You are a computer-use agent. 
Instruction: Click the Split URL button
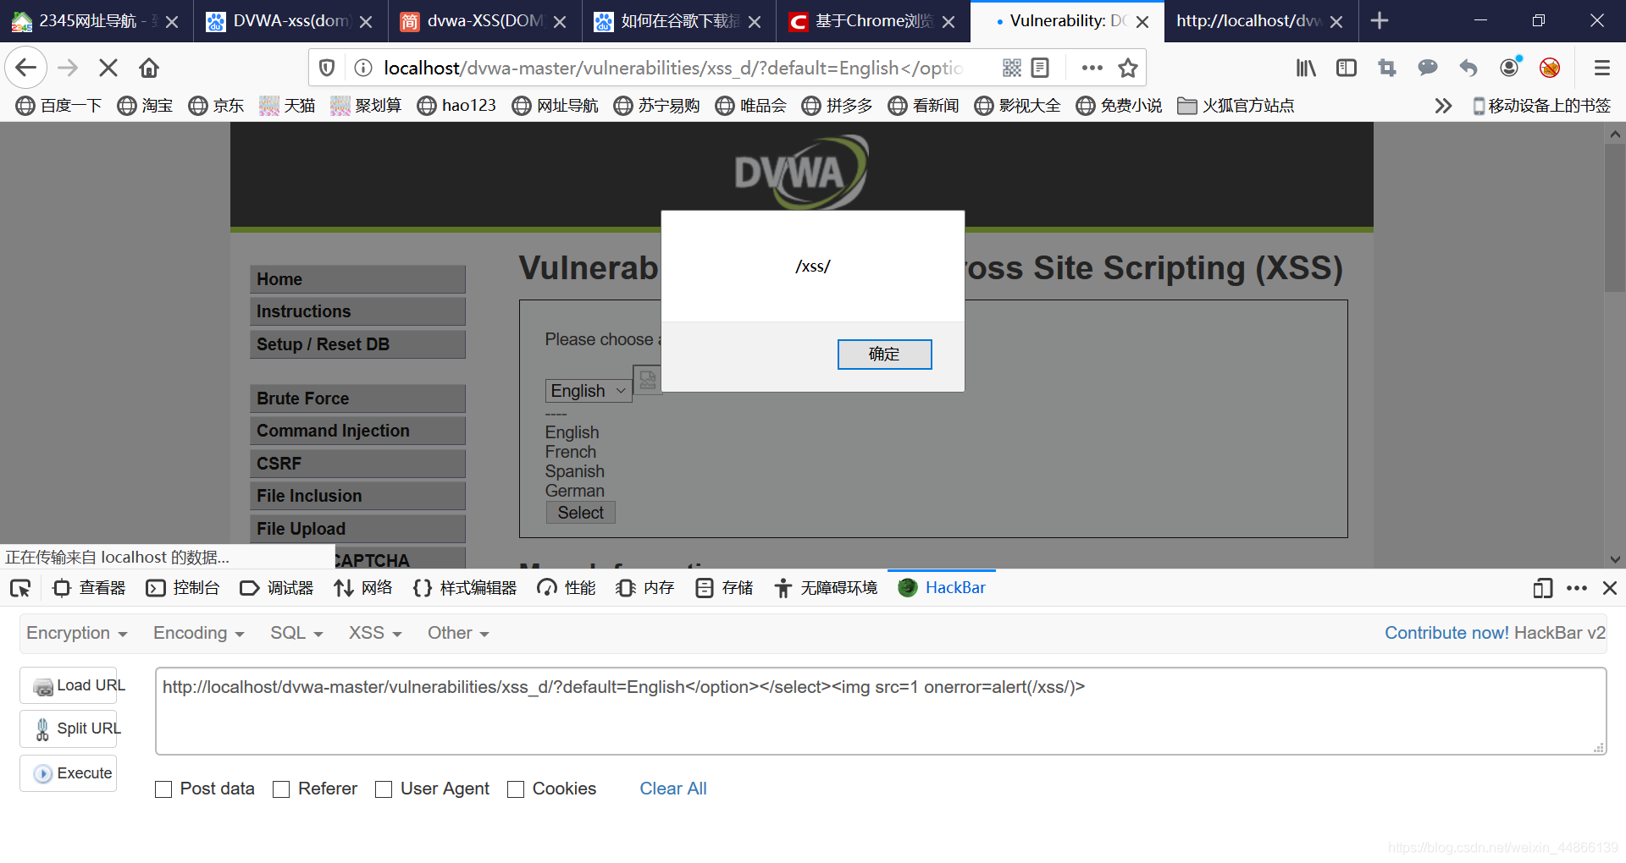69,728
